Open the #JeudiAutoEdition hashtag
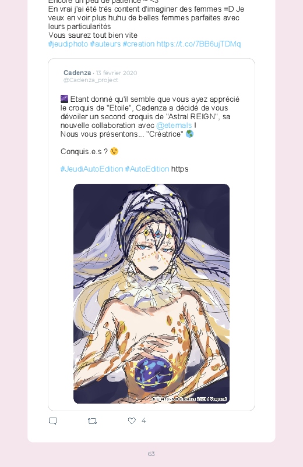This screenshot has height=467, width=303. [91, 169]
